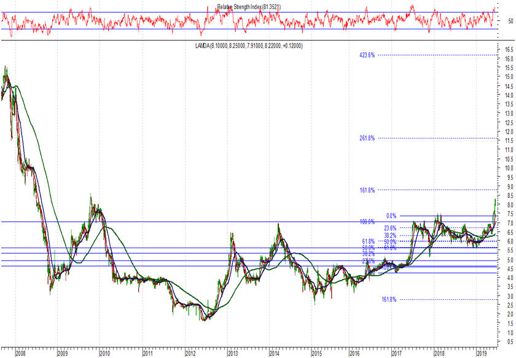516x358 pixels.
Task: Click the 1.0 price axis value
Action: point(510,333)
